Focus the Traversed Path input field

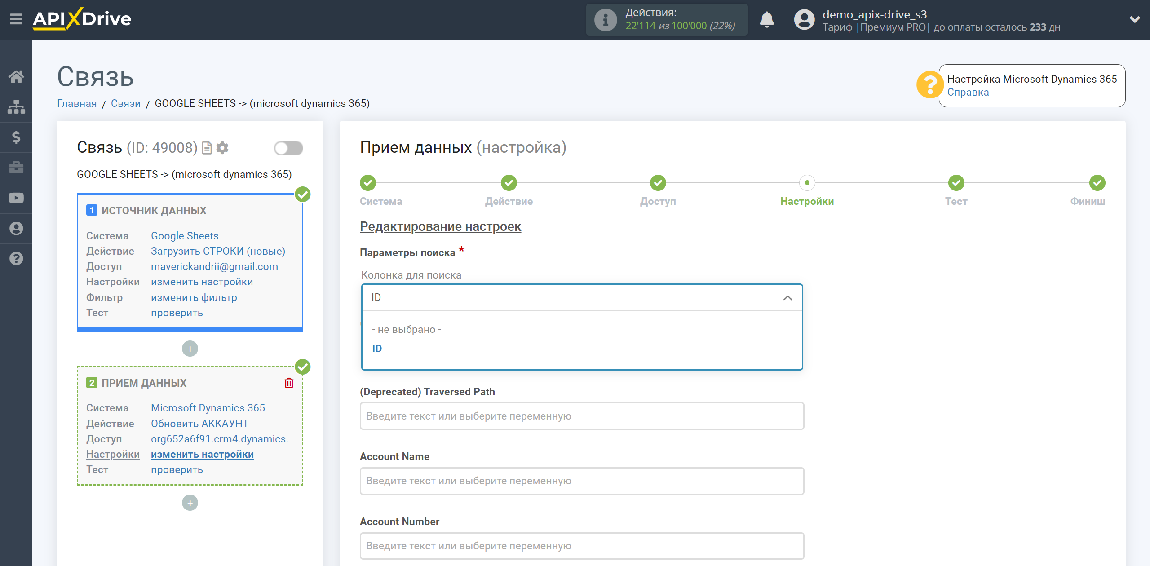click(582, 416)
